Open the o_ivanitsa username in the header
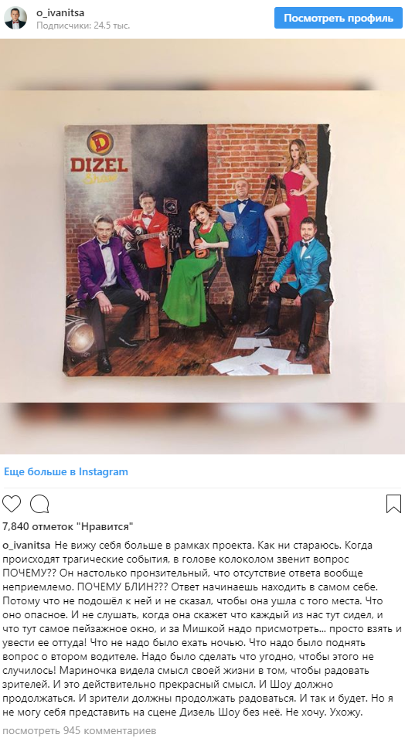Screen dimensions: 405x738 point(60,12)
